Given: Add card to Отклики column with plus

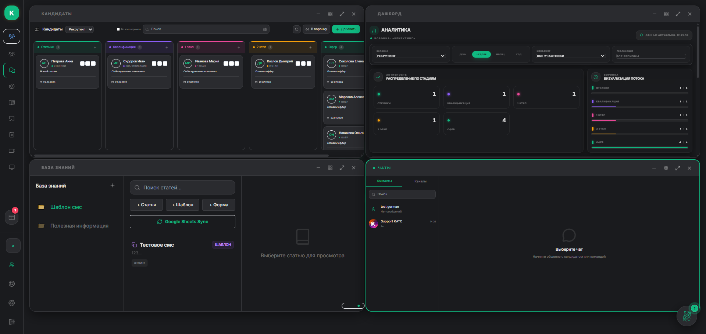Looking at the screenshot, I should [95, 47].
